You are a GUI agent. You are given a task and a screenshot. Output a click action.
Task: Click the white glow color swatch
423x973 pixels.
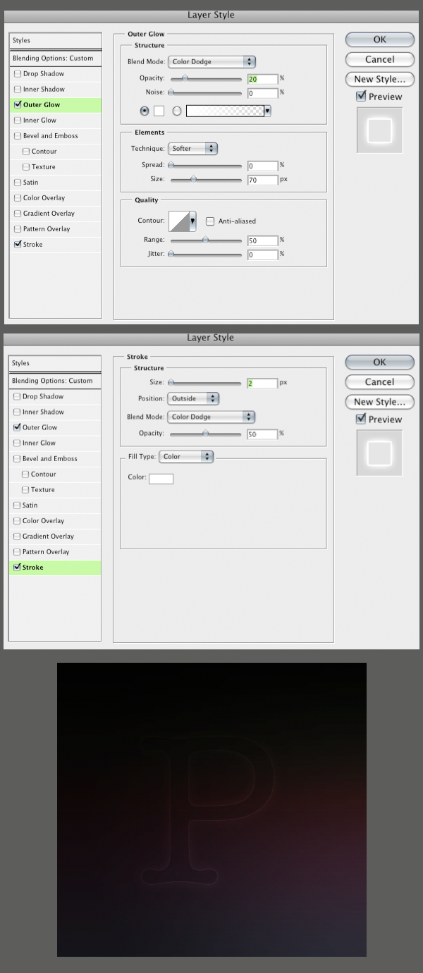click(159, 111)
